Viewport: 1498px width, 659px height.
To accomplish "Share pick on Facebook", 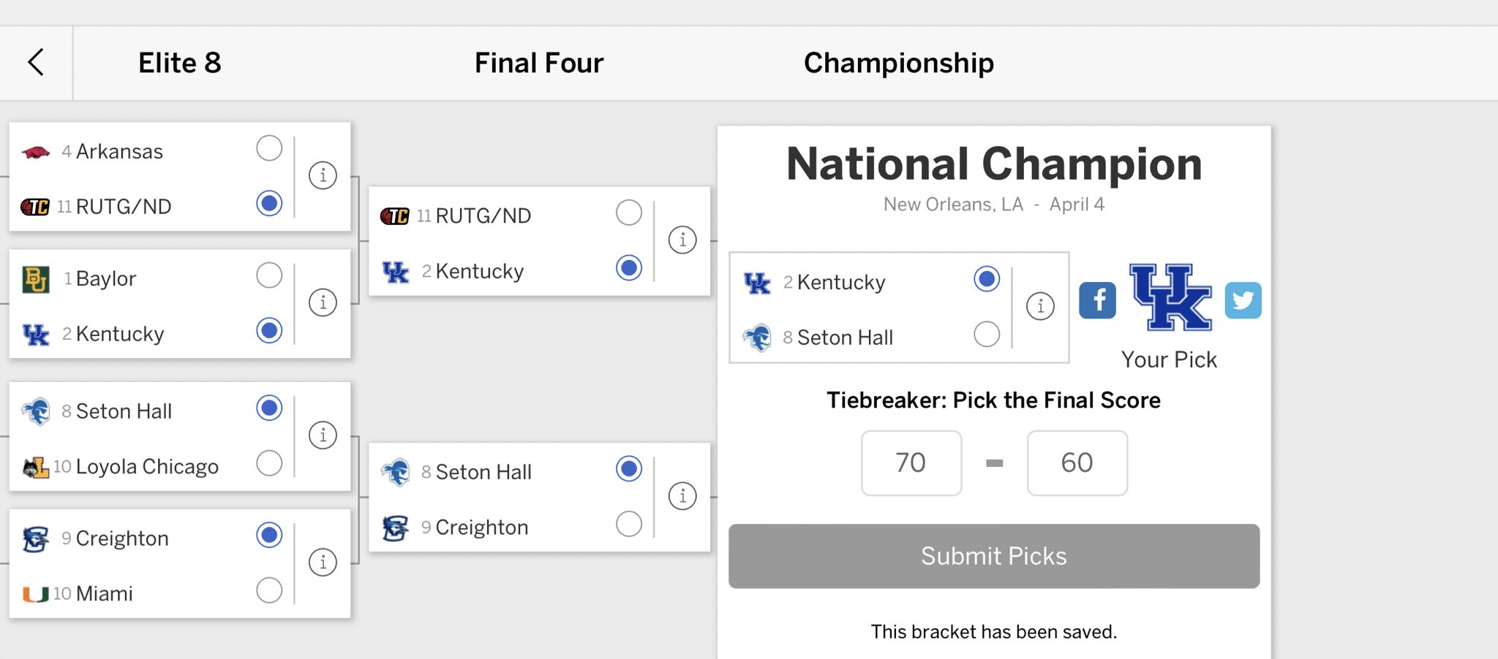I will pyautogui.click(x=1097, y=300).
